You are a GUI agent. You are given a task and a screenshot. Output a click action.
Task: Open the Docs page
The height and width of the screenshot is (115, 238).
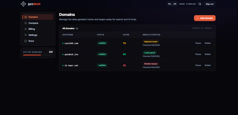[x=38, y=41]
